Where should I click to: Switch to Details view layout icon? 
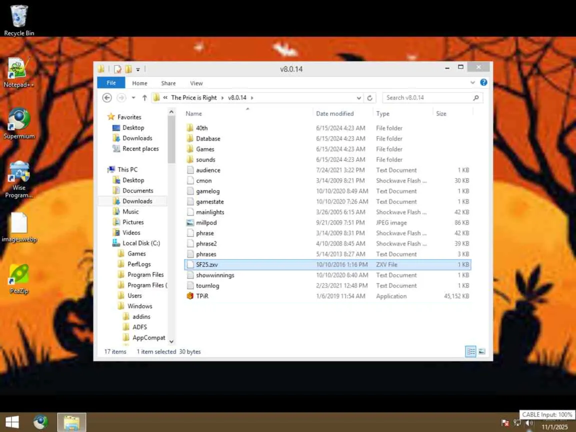[470, 351]
